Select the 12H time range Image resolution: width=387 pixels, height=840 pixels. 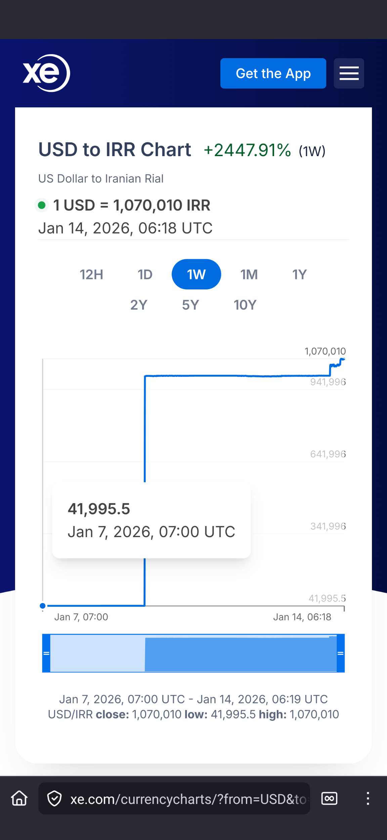(91, 274)
